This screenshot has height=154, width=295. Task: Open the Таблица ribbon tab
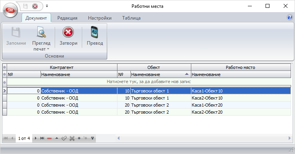[x=131, y=18]
